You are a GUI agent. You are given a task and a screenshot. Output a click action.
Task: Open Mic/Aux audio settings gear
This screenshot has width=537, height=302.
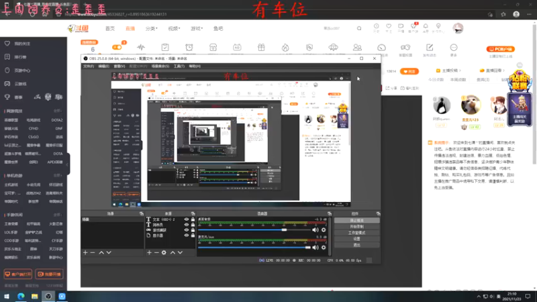(x=324, y=248)
